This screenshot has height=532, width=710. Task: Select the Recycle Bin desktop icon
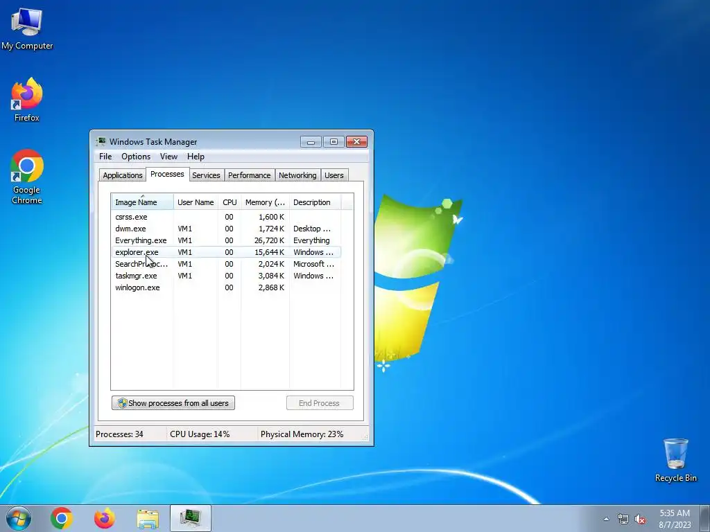675,461
